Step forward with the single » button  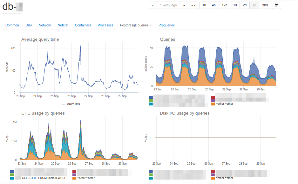coord(184,5)
